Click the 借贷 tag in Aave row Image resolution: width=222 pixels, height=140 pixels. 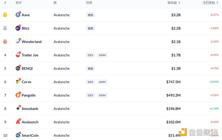coord(90,15)
